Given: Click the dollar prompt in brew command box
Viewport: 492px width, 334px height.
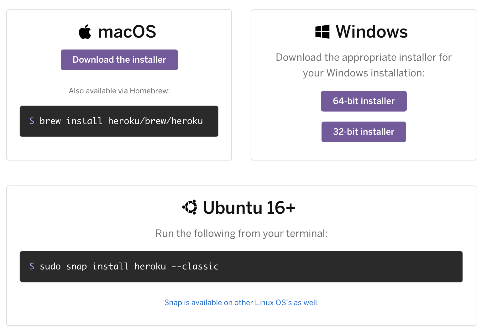Looking at the screenshot, I should (32, 121).
